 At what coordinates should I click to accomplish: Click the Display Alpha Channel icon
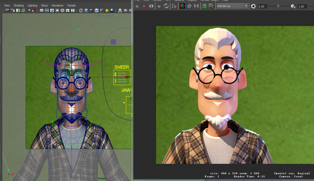point(189,6)
